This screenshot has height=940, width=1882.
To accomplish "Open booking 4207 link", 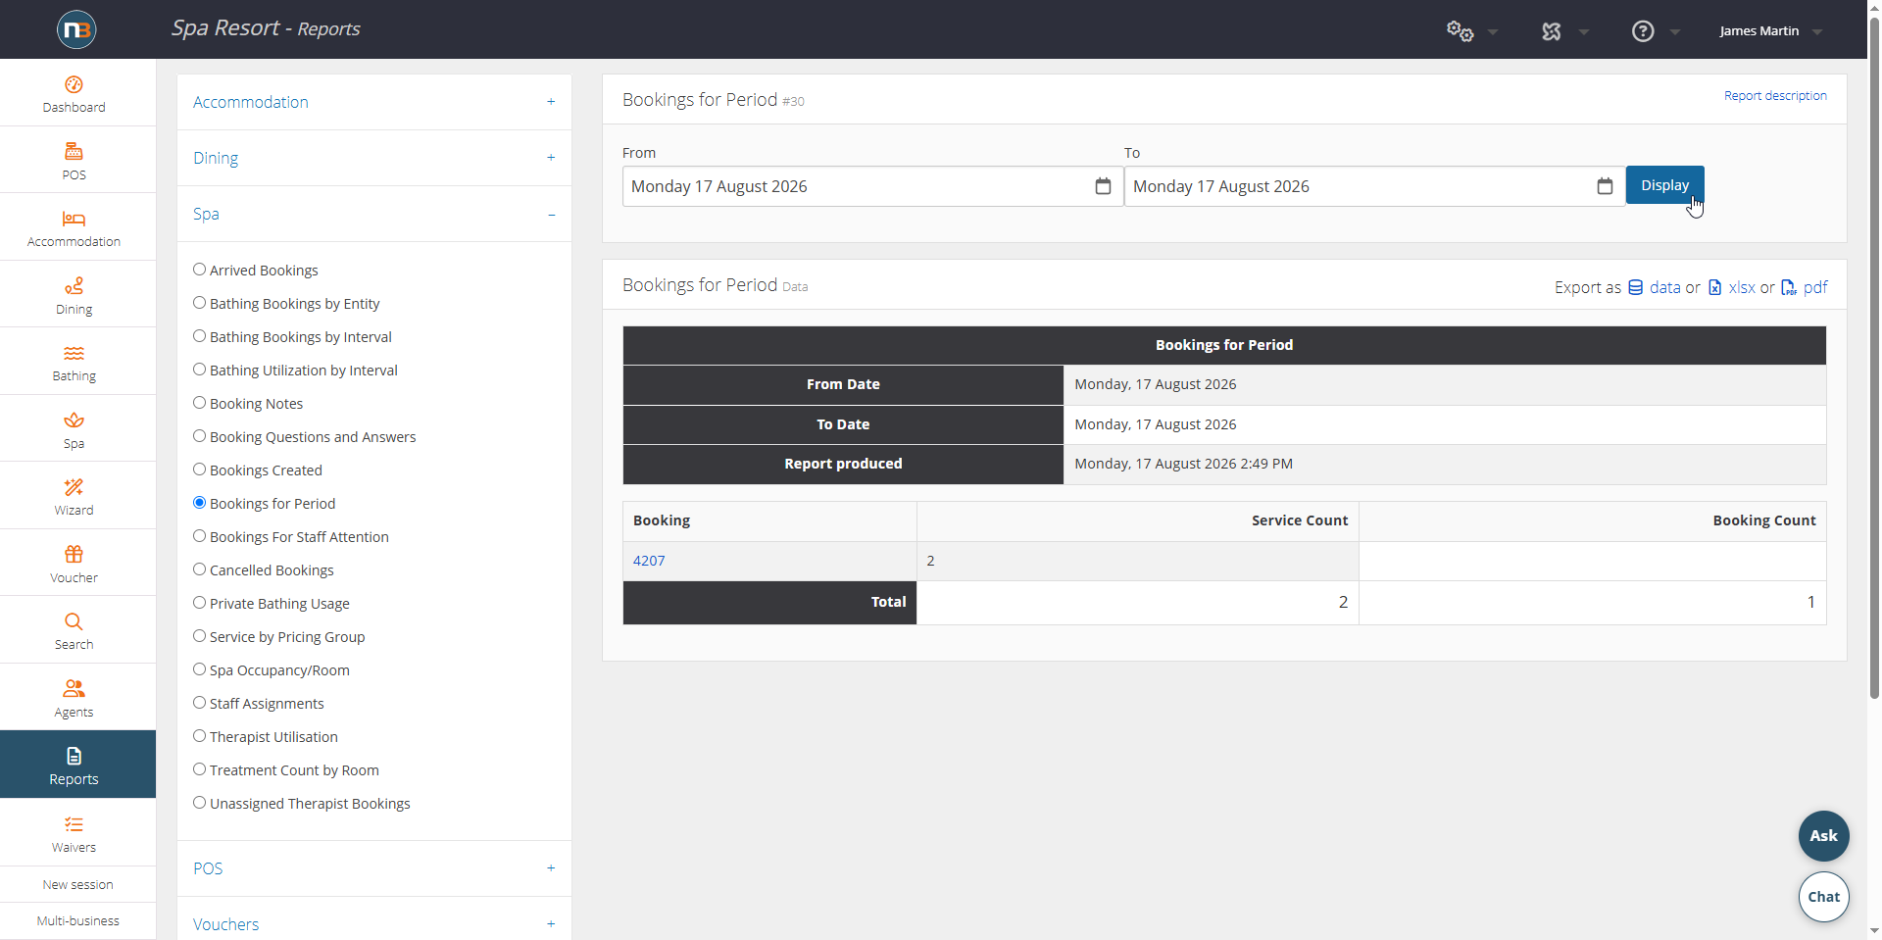I will 649,561.
